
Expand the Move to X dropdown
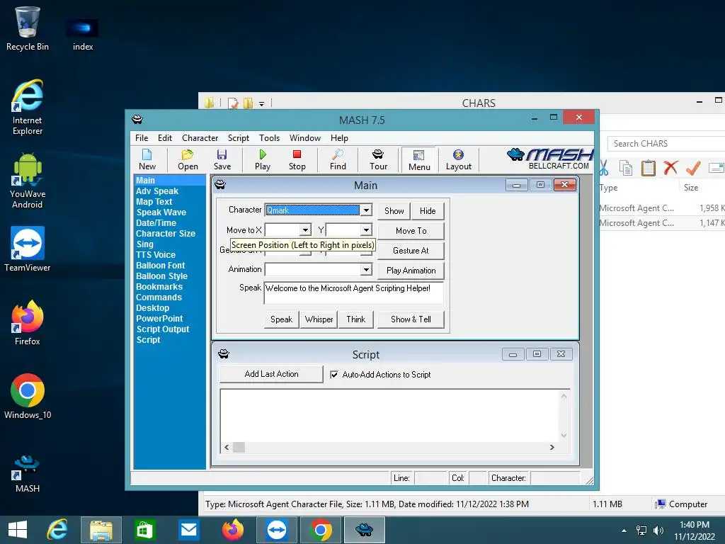(x=305, y=230)
